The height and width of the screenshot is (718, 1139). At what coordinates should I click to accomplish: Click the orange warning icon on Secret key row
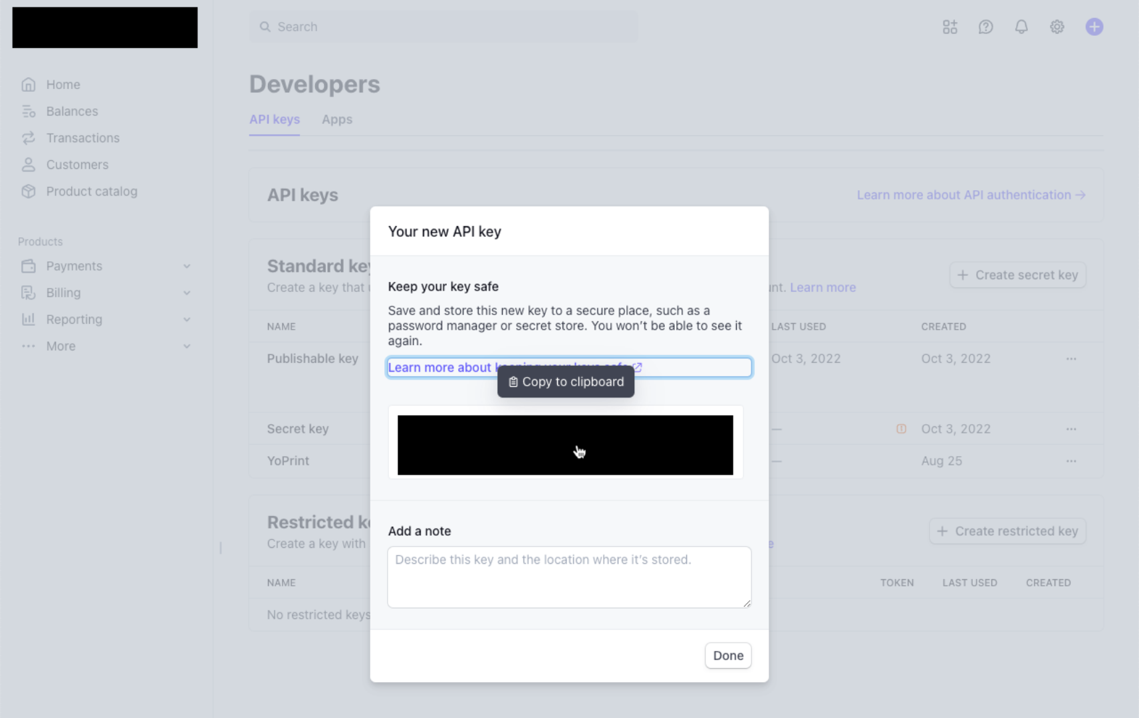click(902, 429)
